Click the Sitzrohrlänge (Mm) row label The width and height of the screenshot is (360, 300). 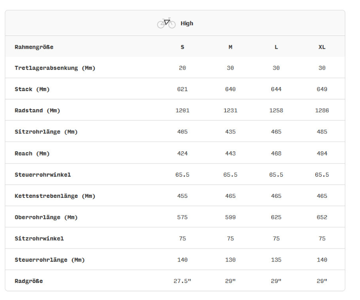tap(46, 132)
